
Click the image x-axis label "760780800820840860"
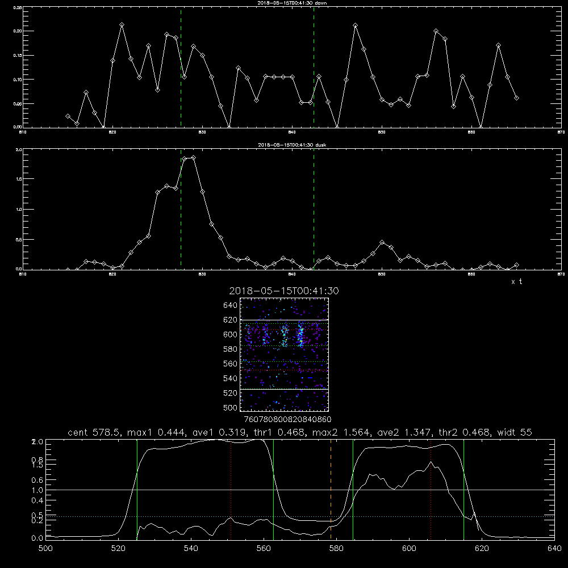click(287, 419)
